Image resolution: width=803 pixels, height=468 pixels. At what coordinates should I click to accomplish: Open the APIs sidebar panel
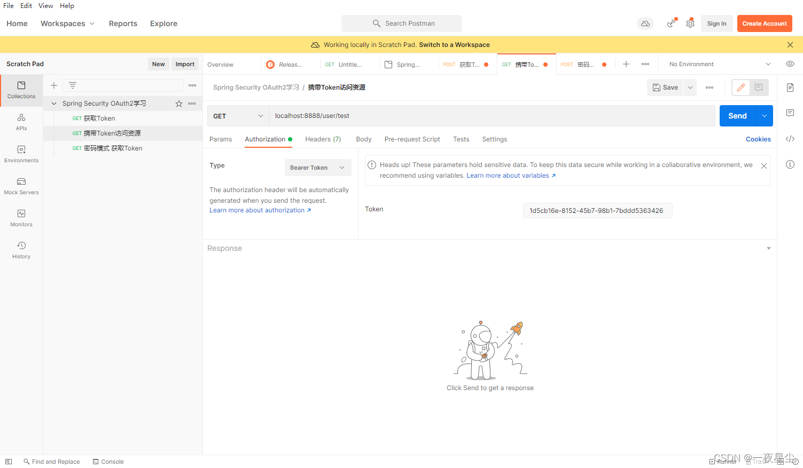(21, 122)
